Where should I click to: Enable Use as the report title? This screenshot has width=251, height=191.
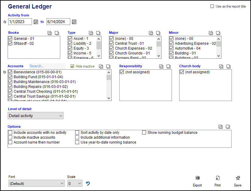(212, 6)
